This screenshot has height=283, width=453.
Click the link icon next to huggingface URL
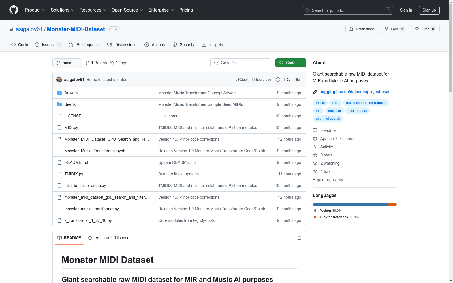(x=315, y=92)
